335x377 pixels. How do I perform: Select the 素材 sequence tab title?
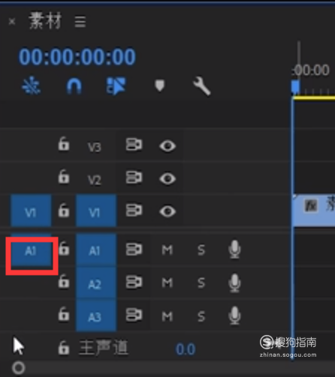point(45,21)
